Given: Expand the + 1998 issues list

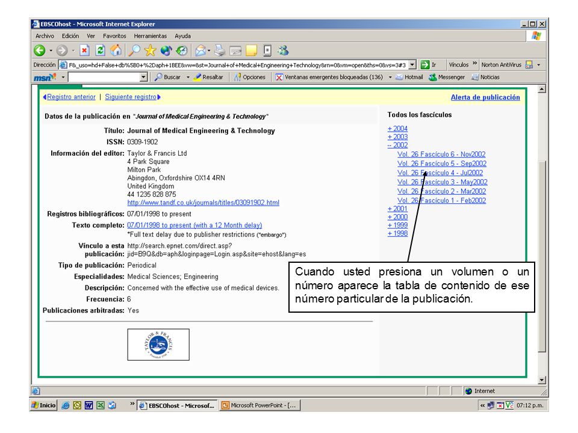Looking at the screenshot, I should [397, 233].
